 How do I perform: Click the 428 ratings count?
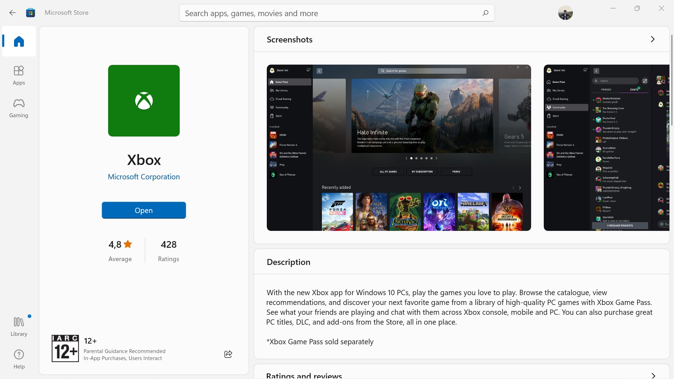[x=168, y=244]
